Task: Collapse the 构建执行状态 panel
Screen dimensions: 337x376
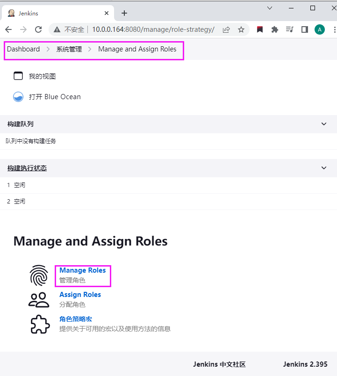Action: 324,168
